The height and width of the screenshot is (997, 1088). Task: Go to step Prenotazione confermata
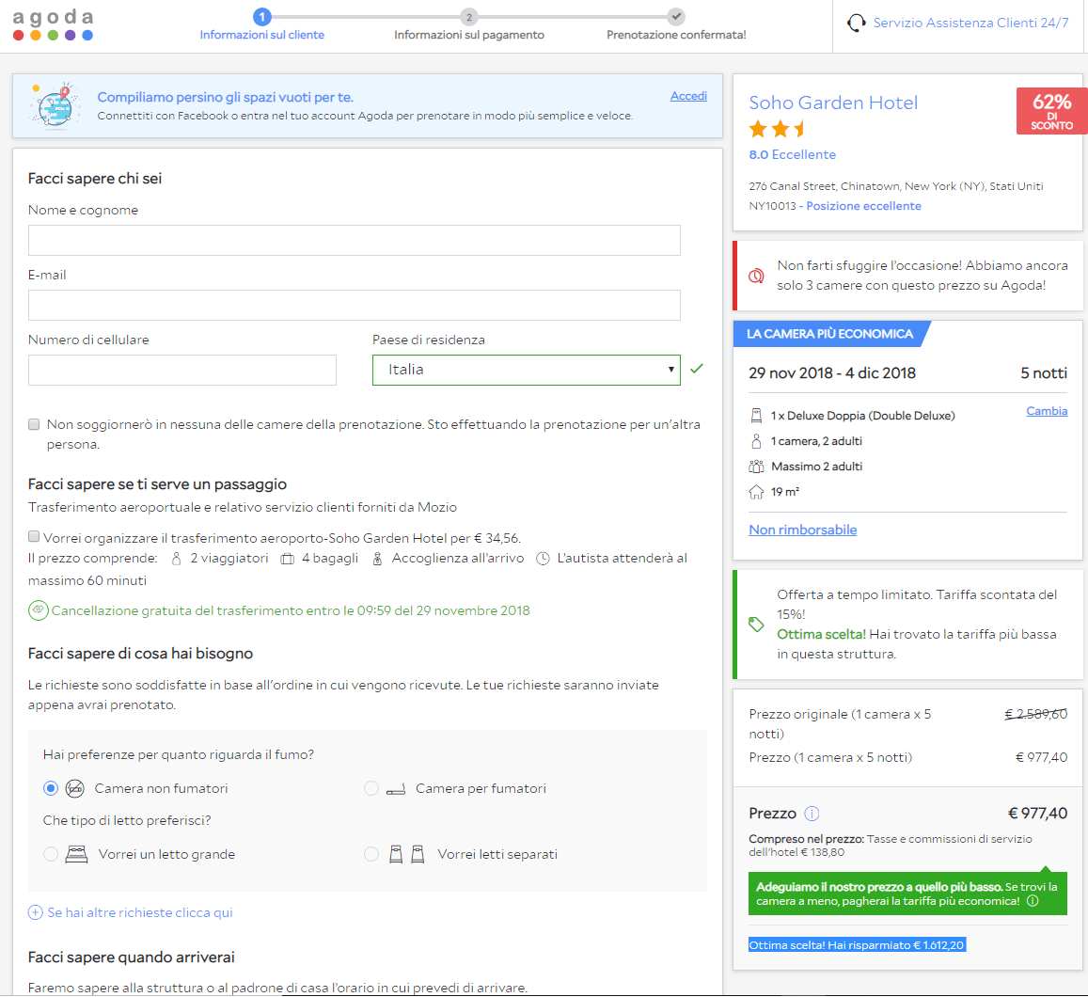click(676, 35)
